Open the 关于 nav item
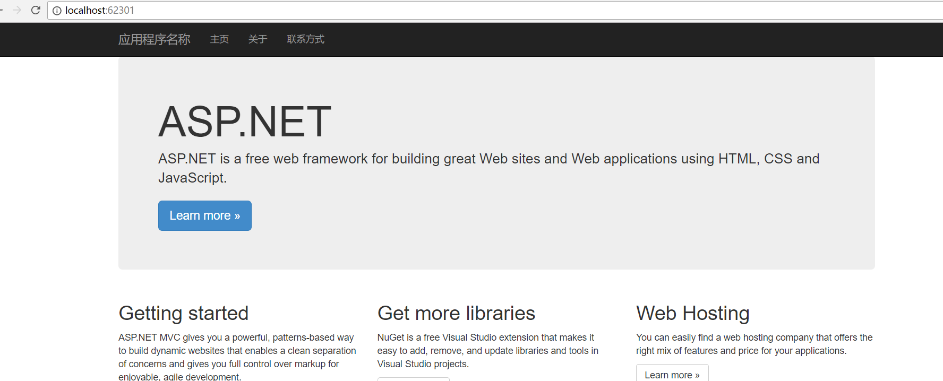 [x=258, y=39]
